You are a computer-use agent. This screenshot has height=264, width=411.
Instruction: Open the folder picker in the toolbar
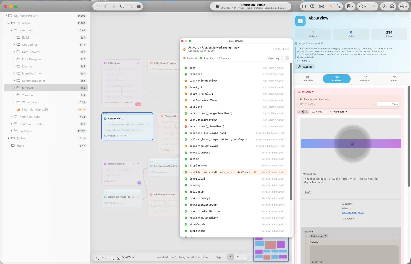97,6
